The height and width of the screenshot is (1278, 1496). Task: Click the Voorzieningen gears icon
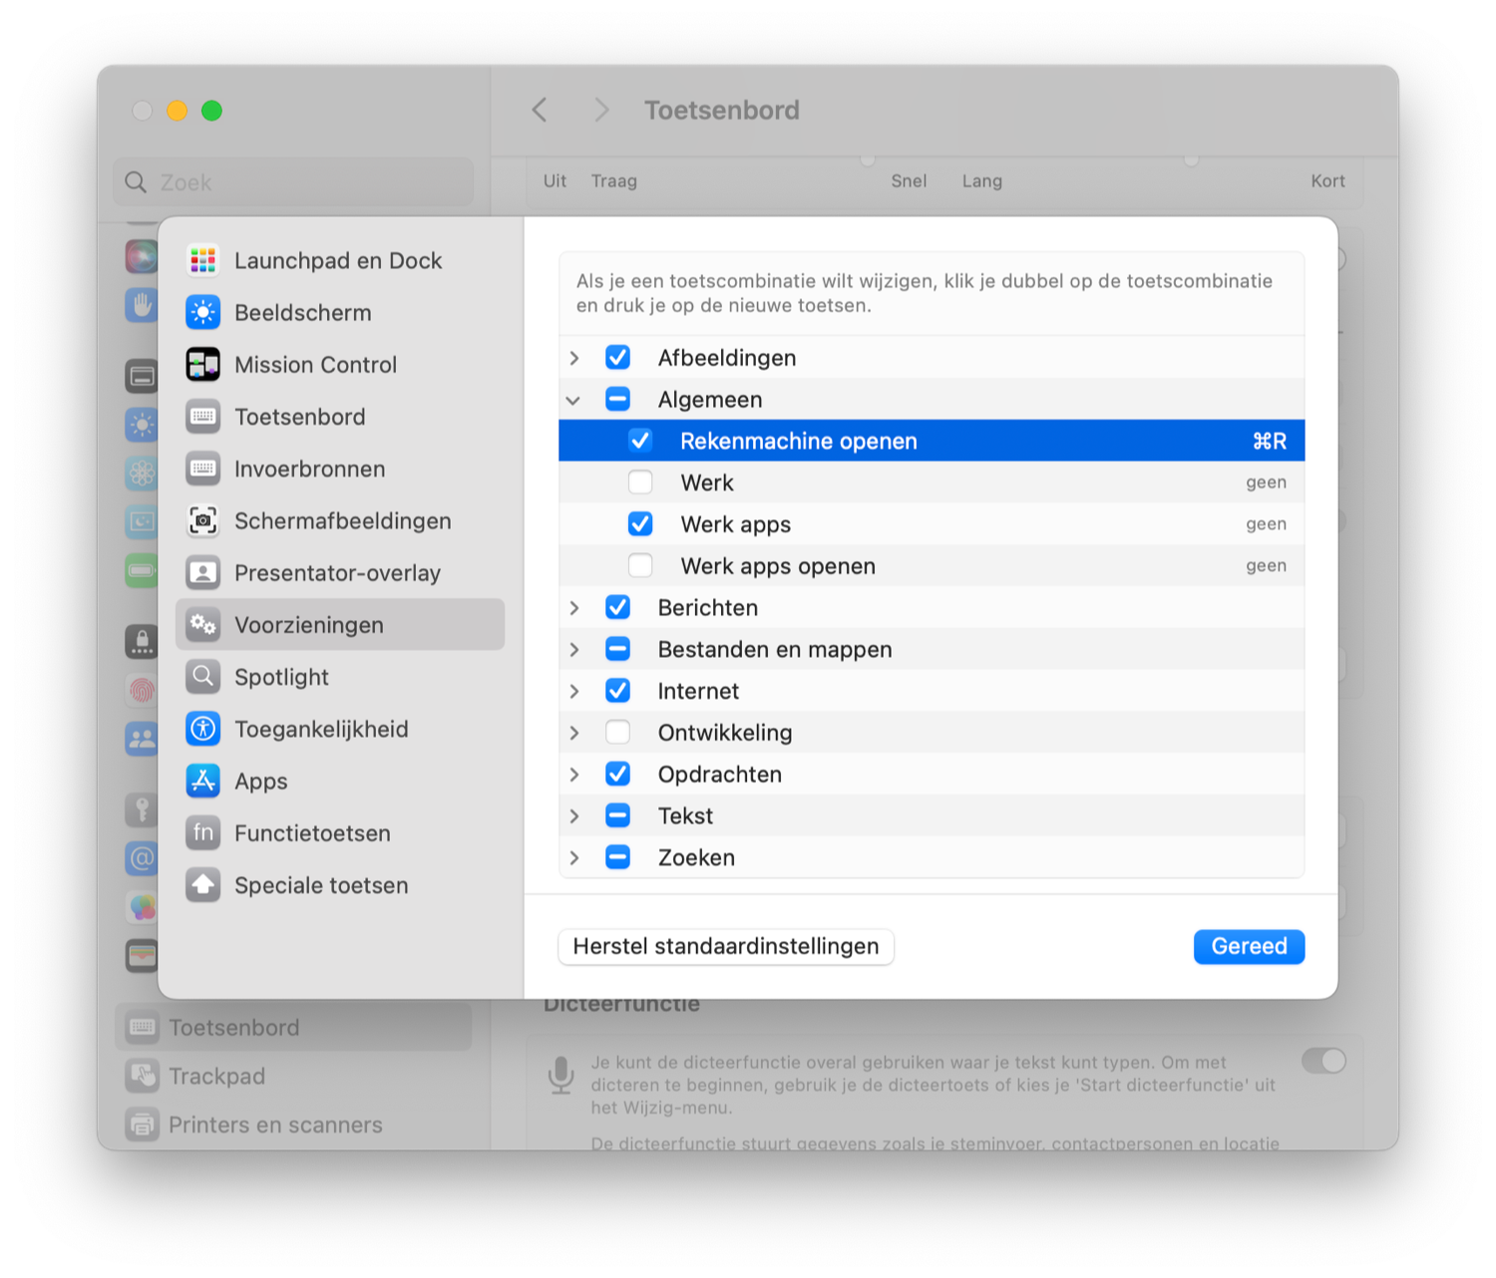click(203, 625)
